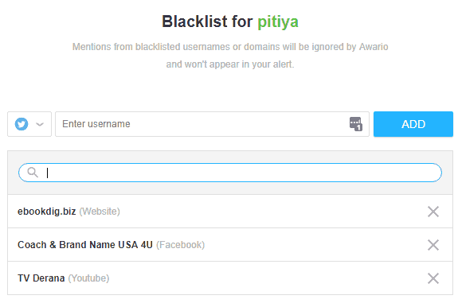
Task: Focus the blacklist search box
Action: (230, 173)
